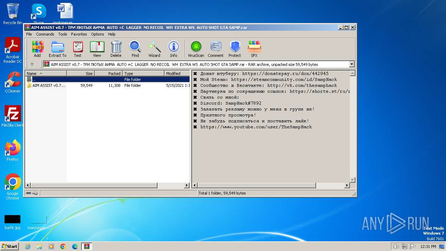Click the file list scroll left arrow
This screenshot has width=446, height=251.
pyautogui.click(x=28, y=185)
